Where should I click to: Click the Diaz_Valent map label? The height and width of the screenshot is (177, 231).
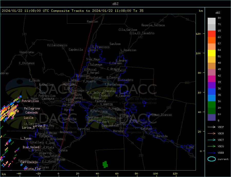(x=31, y=147)
